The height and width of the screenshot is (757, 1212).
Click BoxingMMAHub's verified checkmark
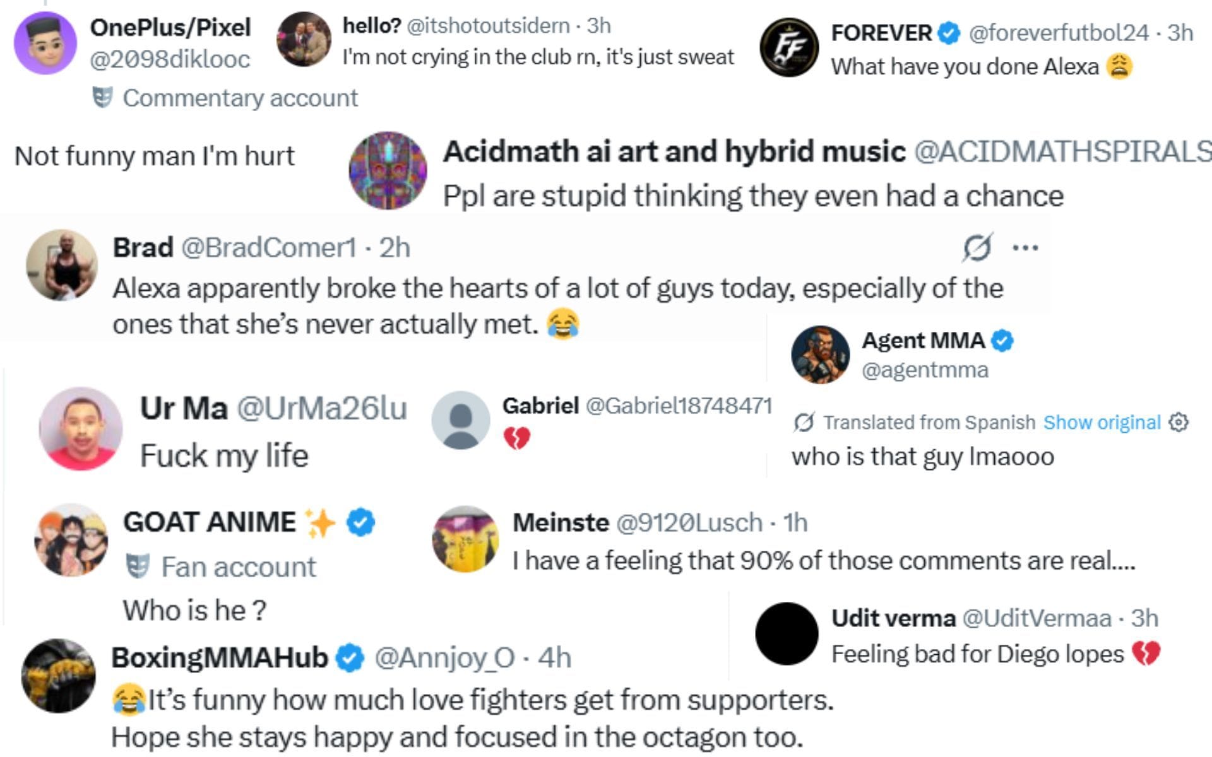pyautogui.click(x=350, y=658)
